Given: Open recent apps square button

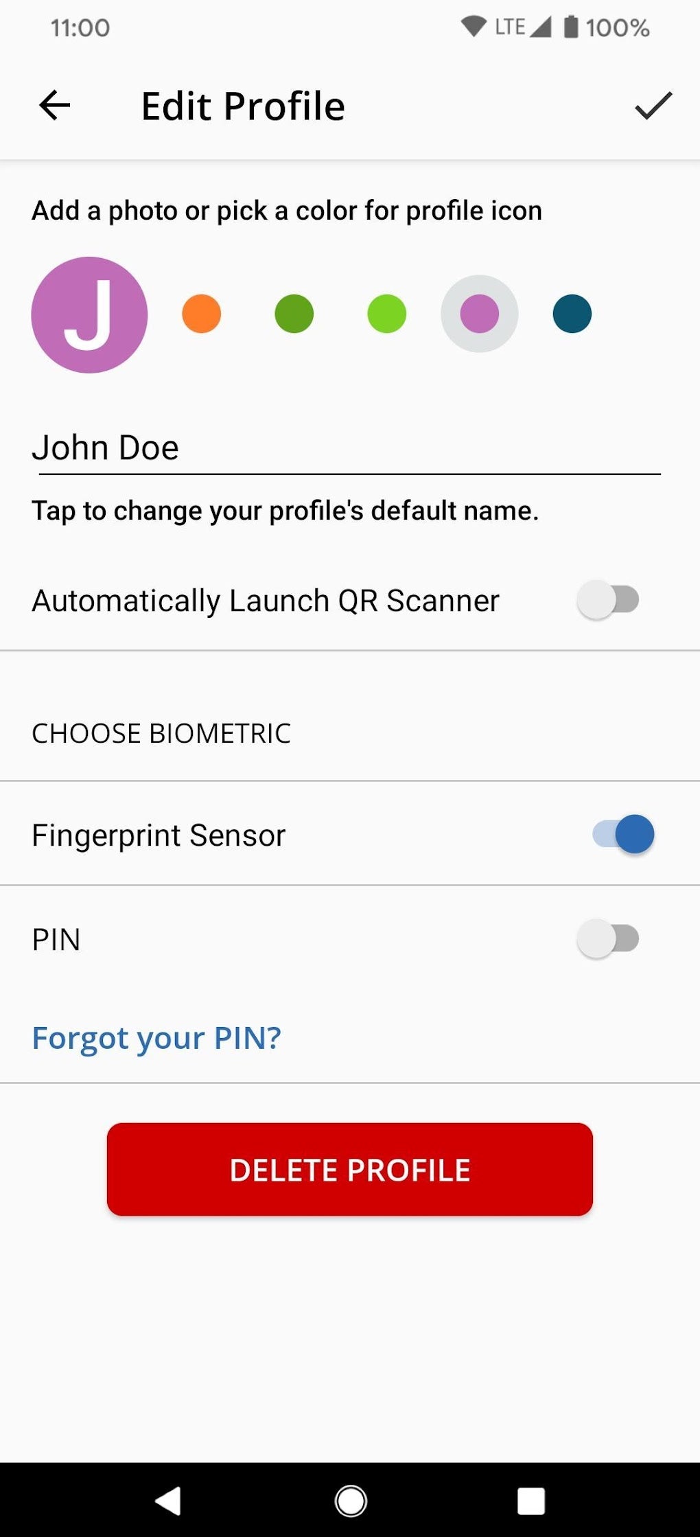Looking at the screenshot, I should click(530, 1501).
